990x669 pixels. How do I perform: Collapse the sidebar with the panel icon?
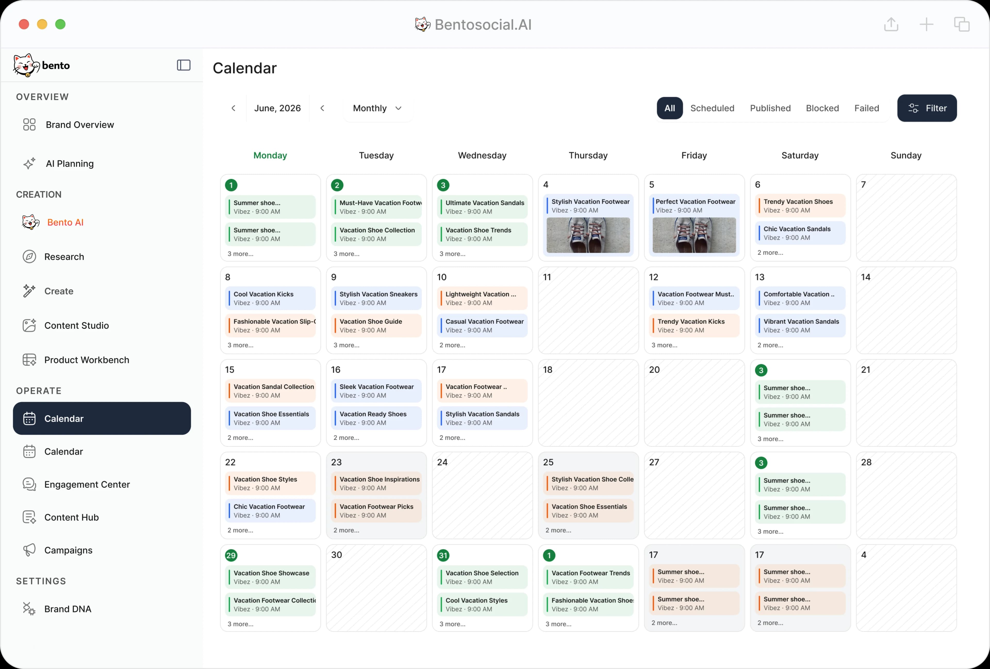pyautogui.click(x=184, y=65)
